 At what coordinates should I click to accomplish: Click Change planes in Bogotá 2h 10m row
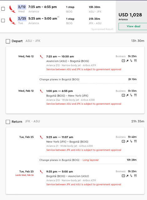click(88, 79)
